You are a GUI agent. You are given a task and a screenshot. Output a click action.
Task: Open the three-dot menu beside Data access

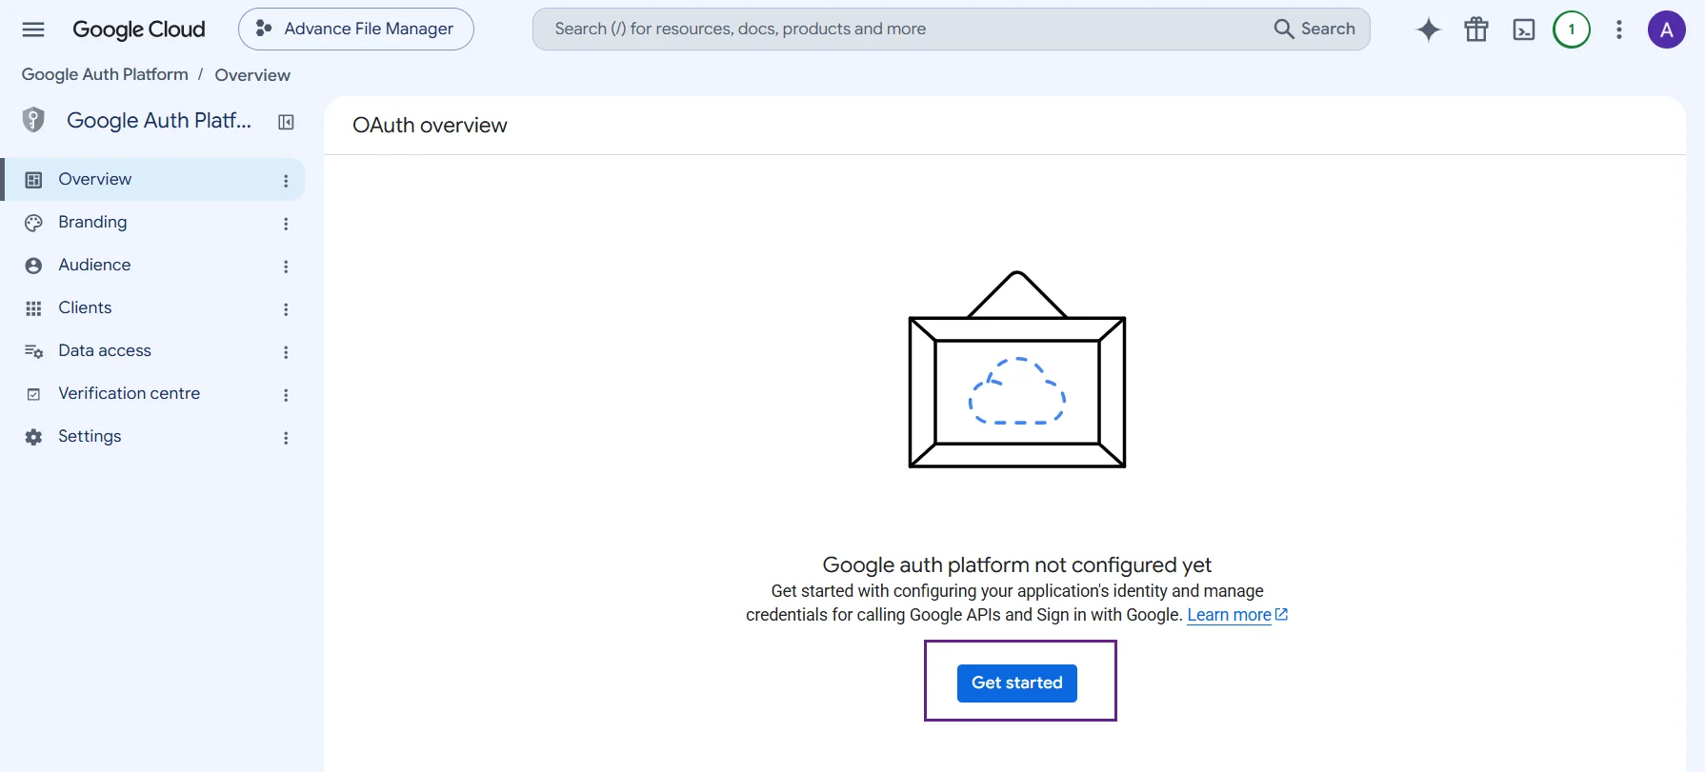(x=286, y=352)
